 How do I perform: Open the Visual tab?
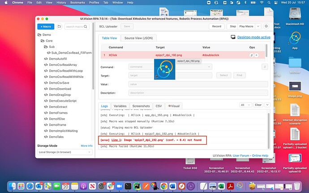pyautogui.click(x=174, y=106)
